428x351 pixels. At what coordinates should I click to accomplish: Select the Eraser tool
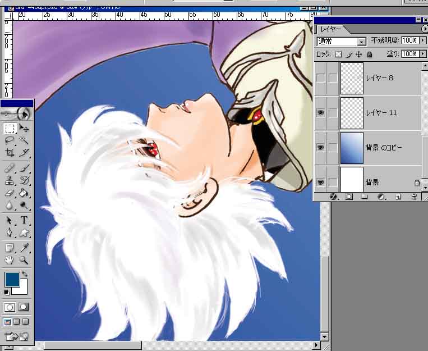click(10, 193)
